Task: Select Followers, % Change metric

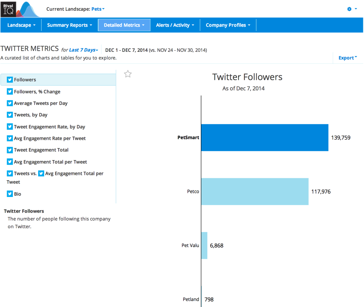Action: point(37,92)
